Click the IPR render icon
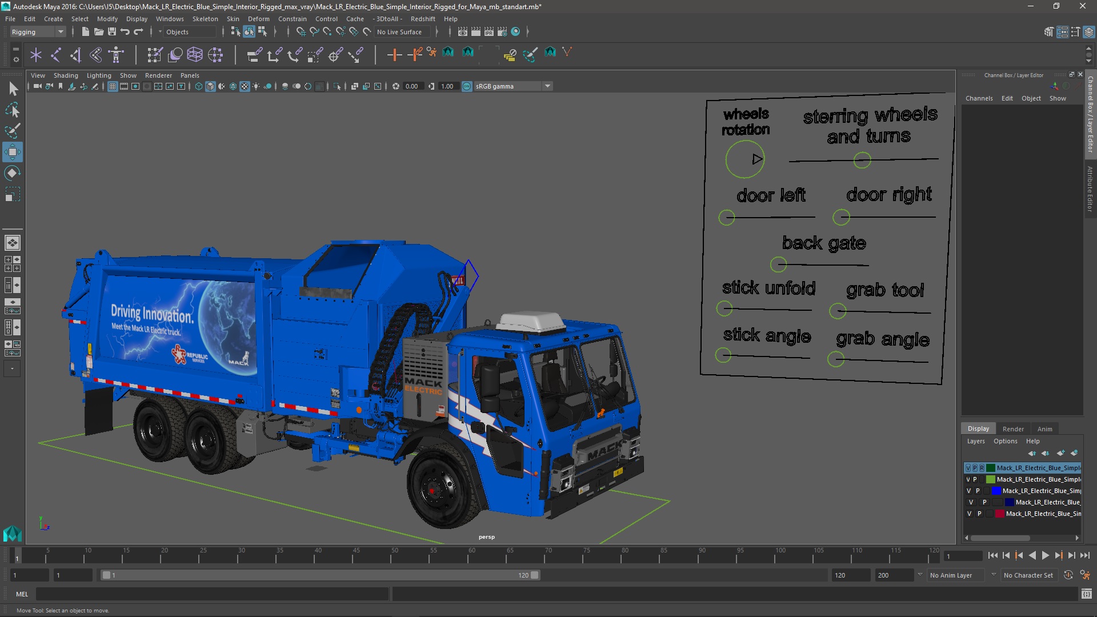The height and width of the screenshot is (617, 1097). (489, 32)
